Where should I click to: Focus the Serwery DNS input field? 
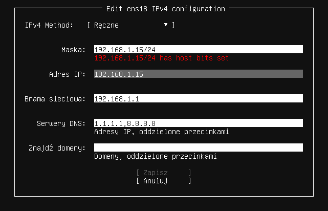pyautogui.click(x=198, y=123)
